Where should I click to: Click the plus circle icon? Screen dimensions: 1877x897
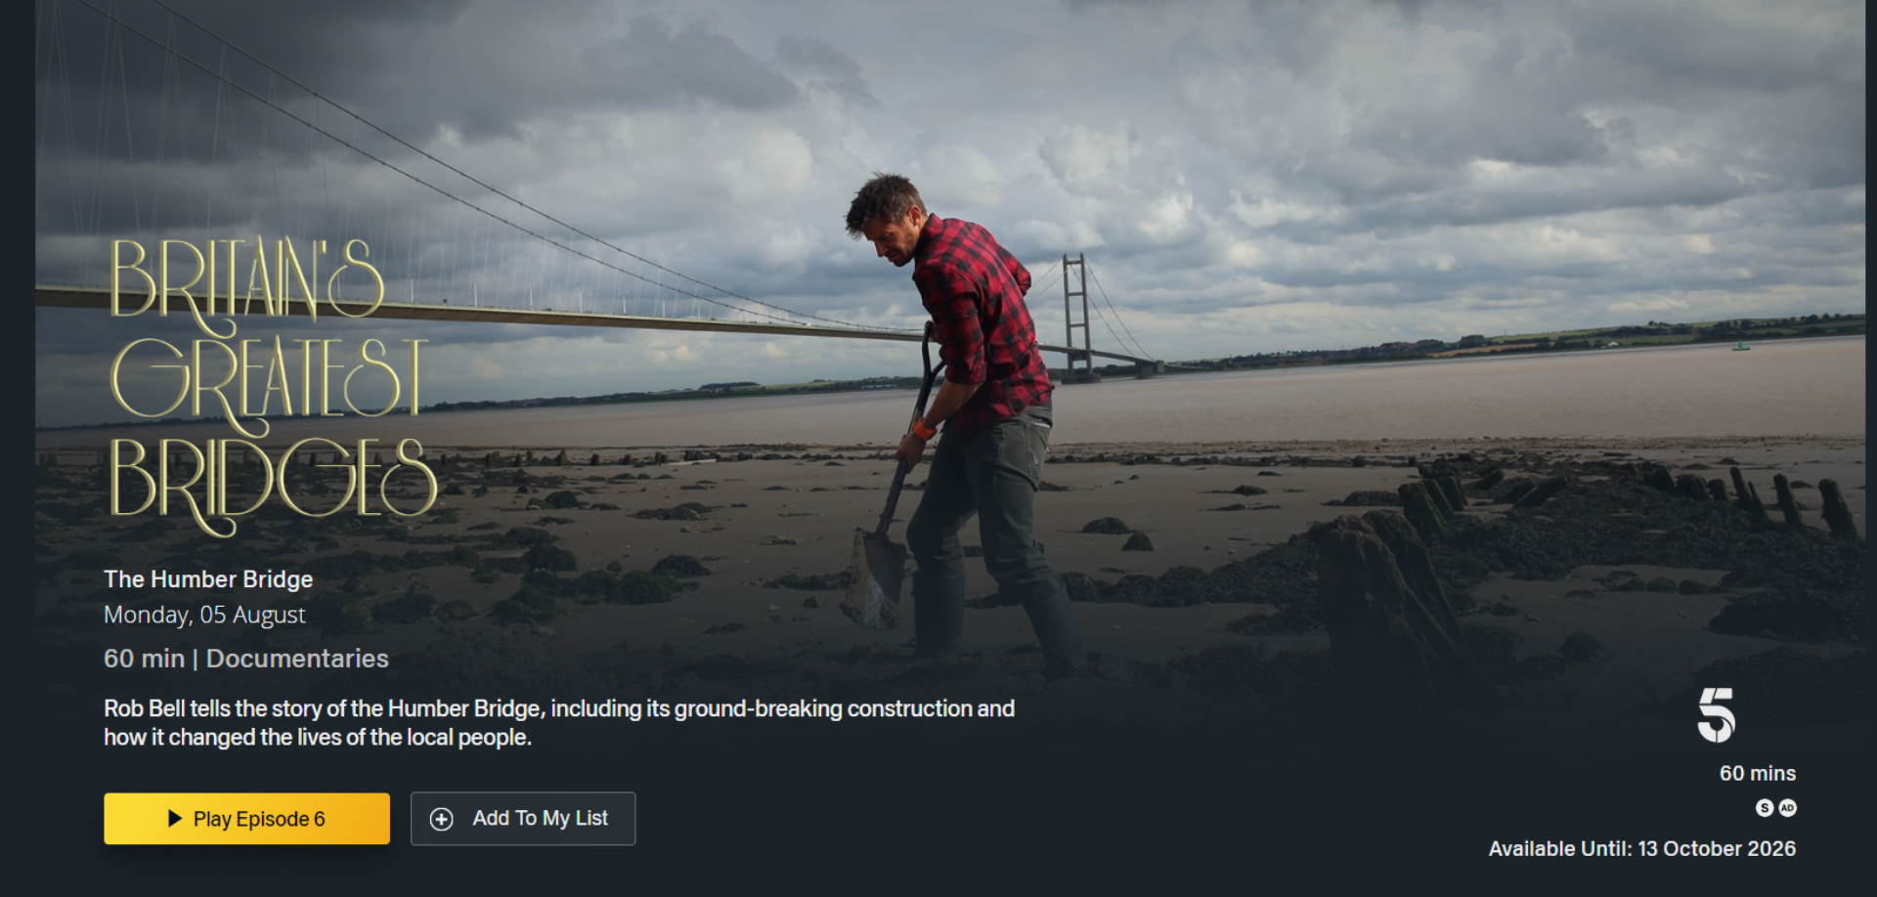[x=442, y=819]
